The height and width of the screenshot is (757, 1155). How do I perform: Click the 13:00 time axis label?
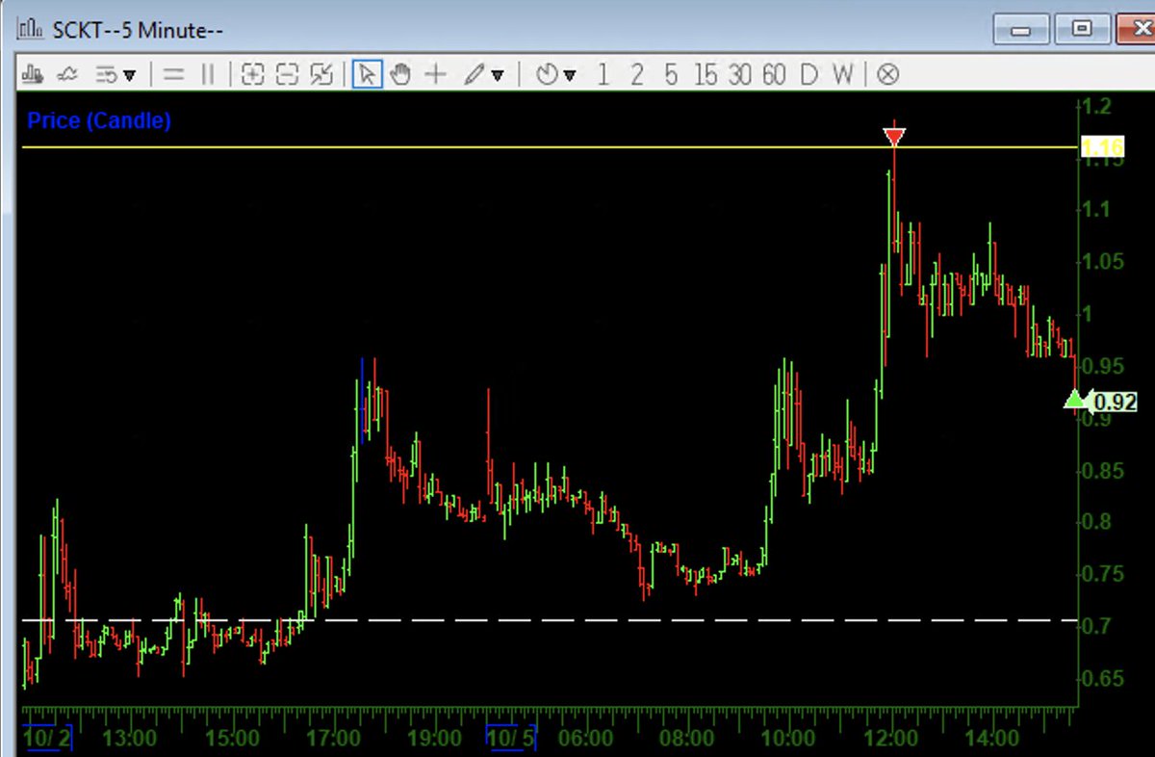click(x=129, y=739)
